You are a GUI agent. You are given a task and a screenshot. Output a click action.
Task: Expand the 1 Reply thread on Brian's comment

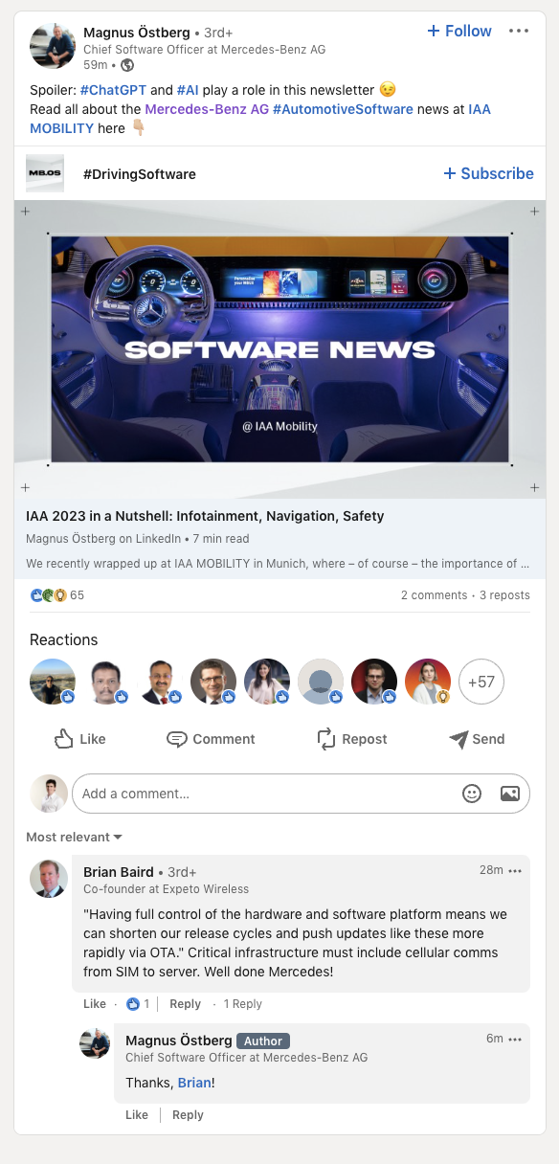pyautogui.click(x=243, y=1004)
